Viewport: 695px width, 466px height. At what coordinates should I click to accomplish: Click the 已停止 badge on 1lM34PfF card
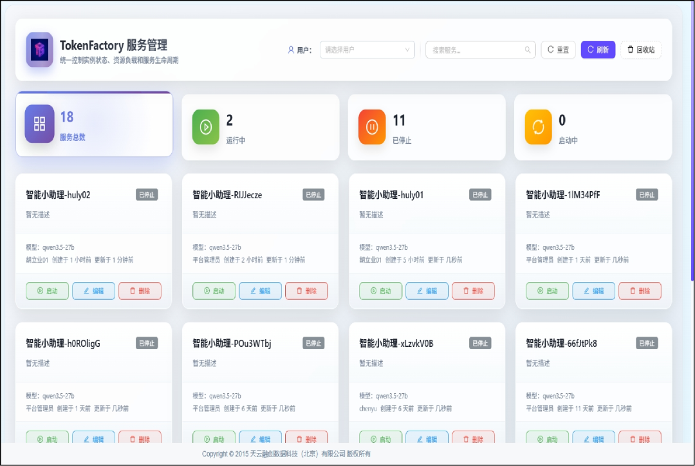[647, 194]
